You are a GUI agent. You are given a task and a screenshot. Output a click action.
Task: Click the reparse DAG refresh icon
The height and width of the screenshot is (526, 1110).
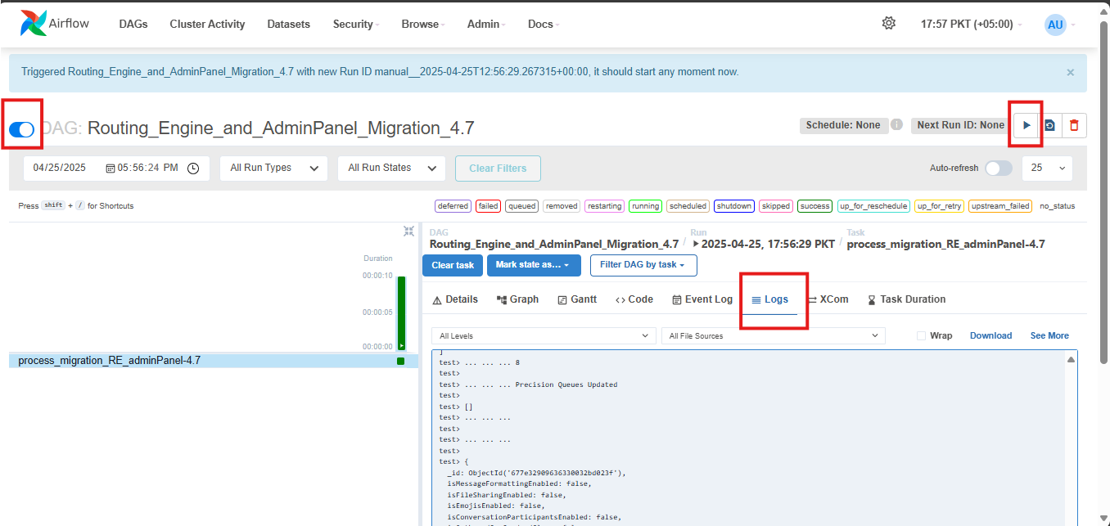tap(1049, 125)
